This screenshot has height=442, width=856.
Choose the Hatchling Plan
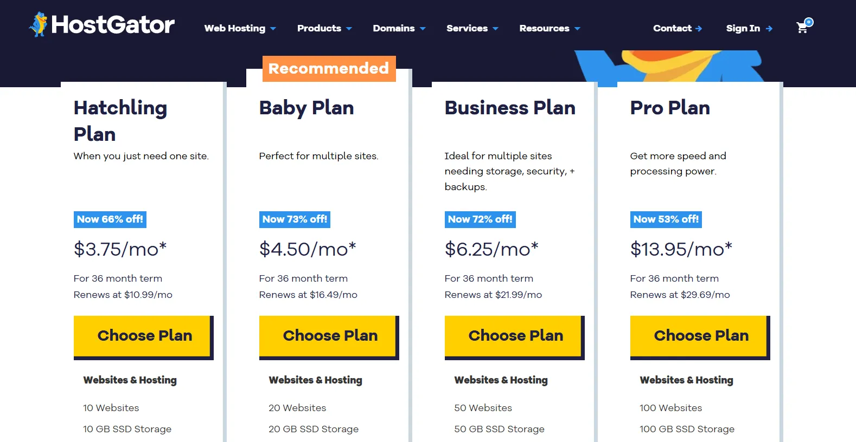click(x=144, y=335)
